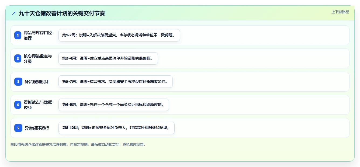Select step badge number 2
Viewport: 360px width, 167px height.
tap(18, 58)
